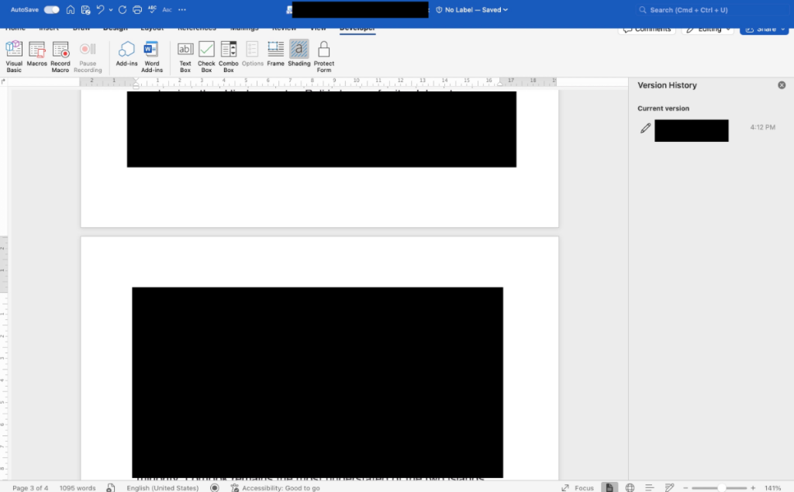Insert a Check Box form field

coord(206,57)
